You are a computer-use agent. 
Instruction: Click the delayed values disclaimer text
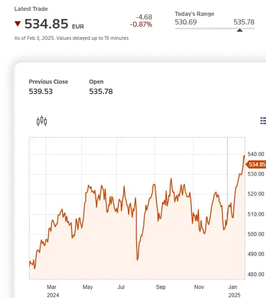click(x=71, y=38)
